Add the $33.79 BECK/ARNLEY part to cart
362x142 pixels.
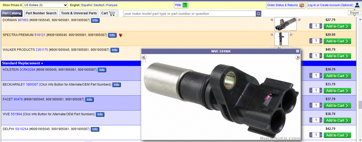click(x=337, y=91)
